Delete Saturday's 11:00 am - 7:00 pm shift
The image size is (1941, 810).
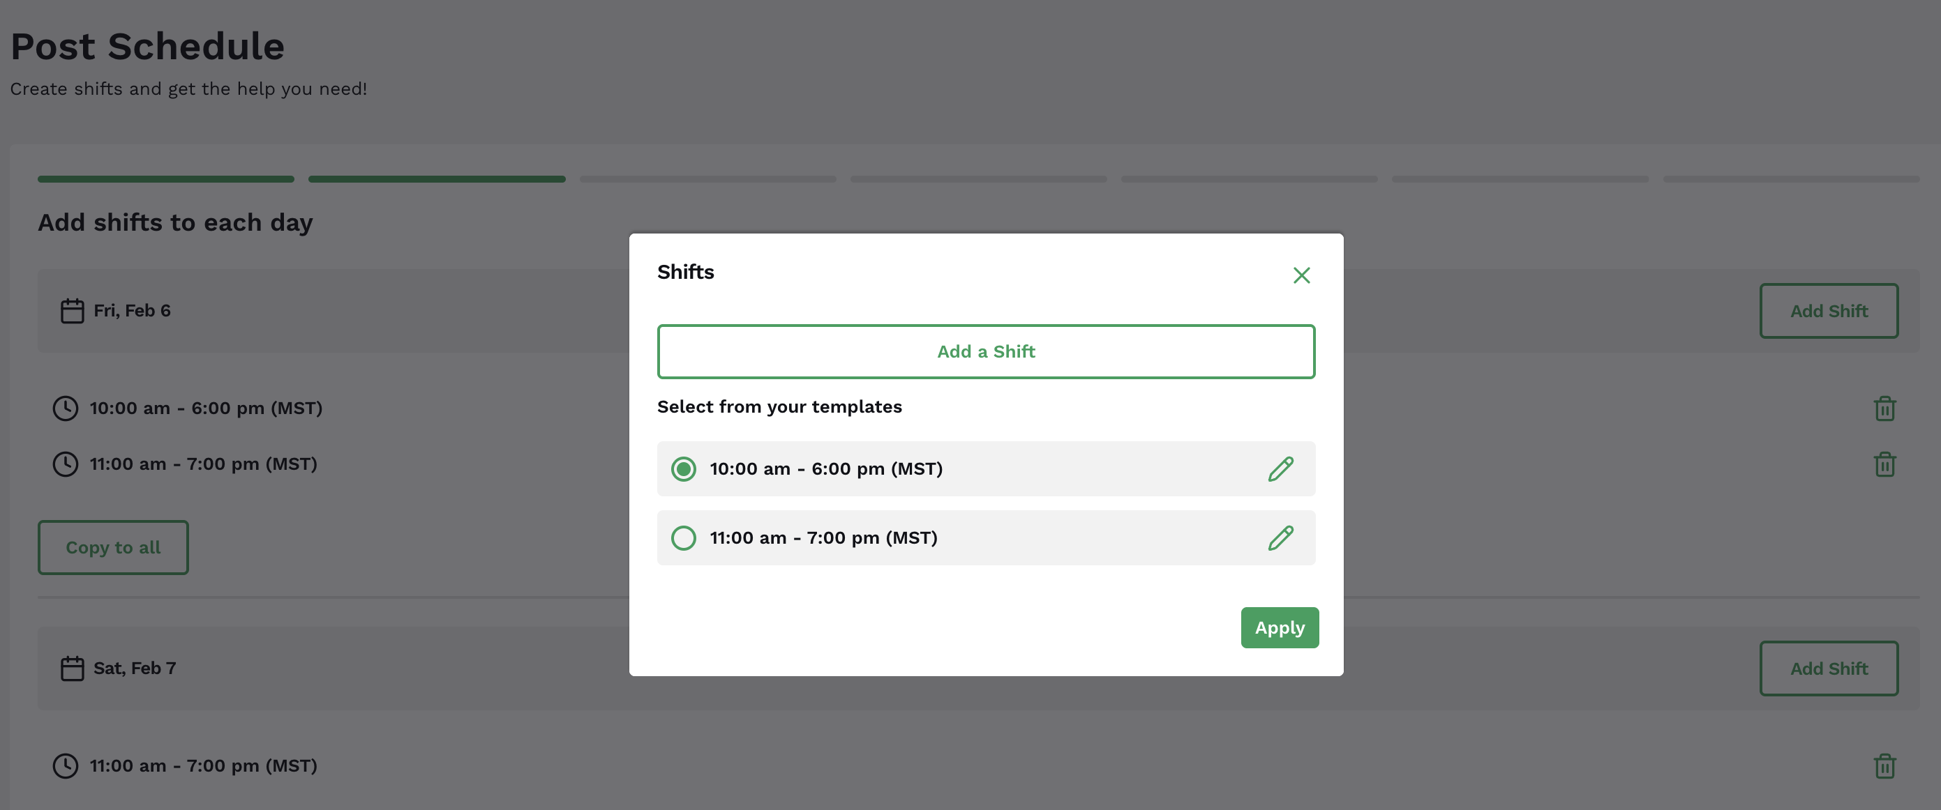coord(1884,765)
